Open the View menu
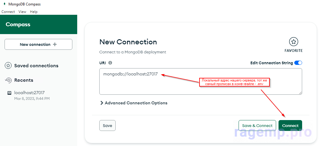The height and width of the screenshot is (146, 320). (22, 12)
